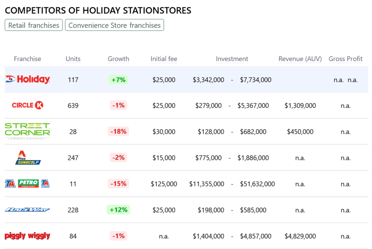Select the +7% growth badge for Holiday

pyautogui.click(x=118, y=80)
